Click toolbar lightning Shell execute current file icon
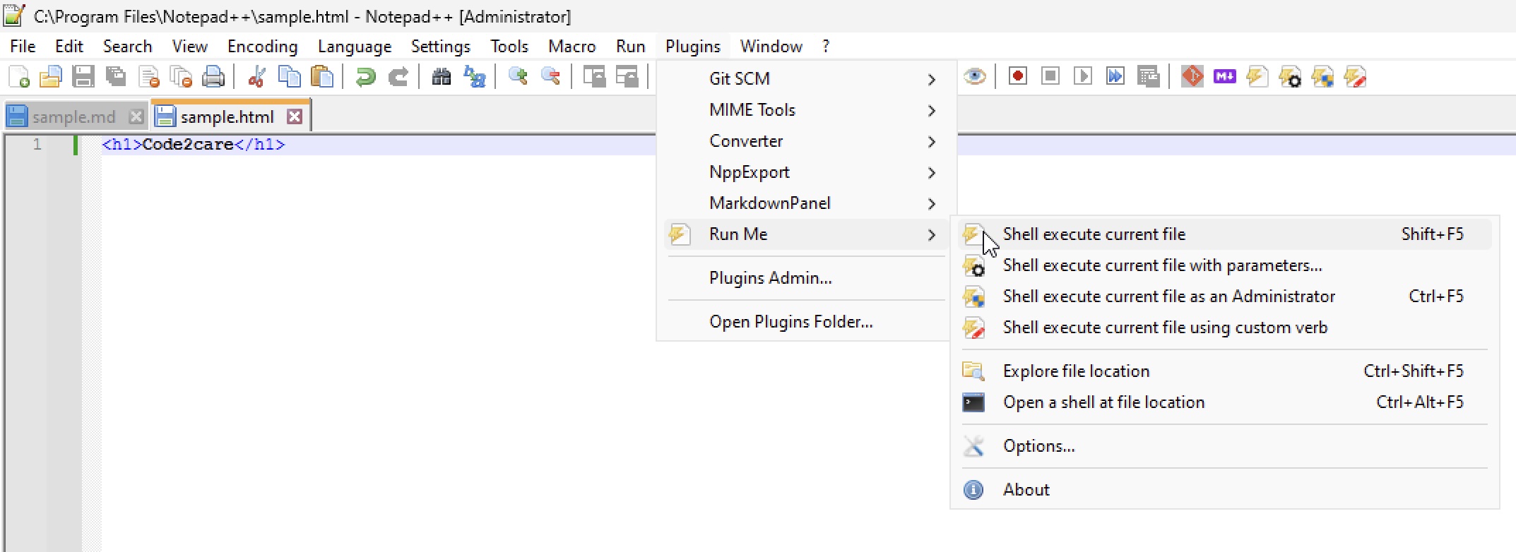 point(1257,76)
